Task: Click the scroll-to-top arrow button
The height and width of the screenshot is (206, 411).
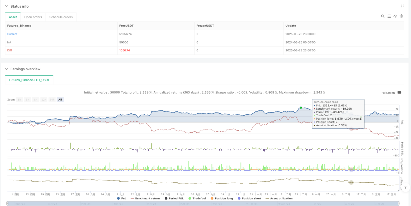Action: tap(405, 187)
